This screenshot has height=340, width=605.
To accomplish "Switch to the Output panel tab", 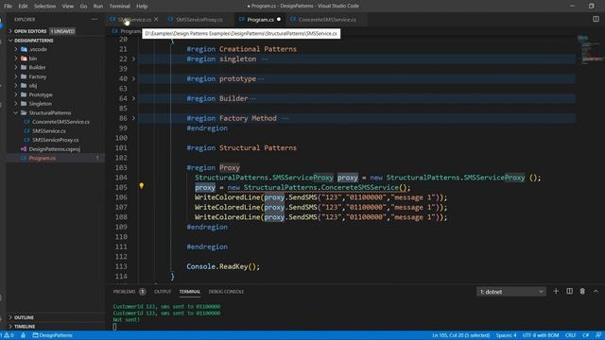I will click(x=163, y=292).
